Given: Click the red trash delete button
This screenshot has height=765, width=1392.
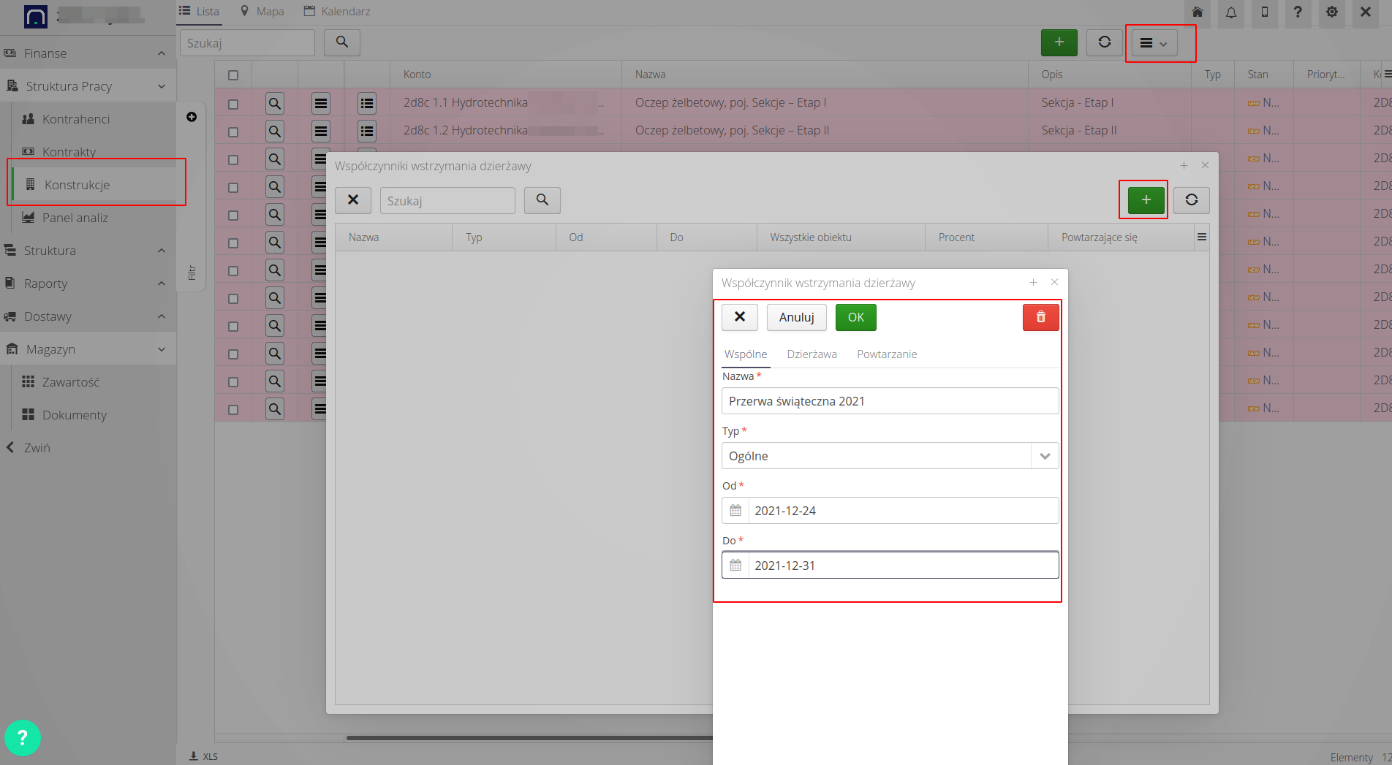Looking at the screenshot, I should 1040,317.
